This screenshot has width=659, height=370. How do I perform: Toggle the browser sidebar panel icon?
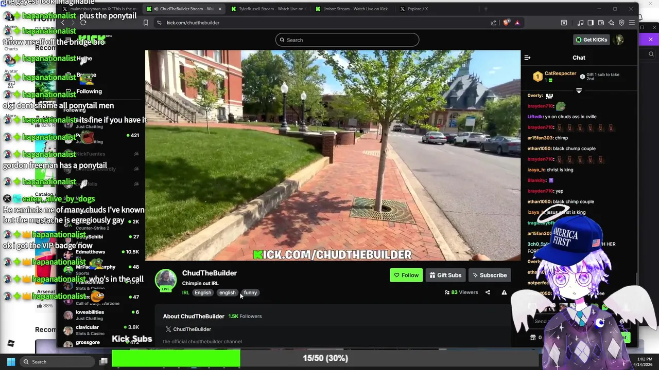[591, 23]
